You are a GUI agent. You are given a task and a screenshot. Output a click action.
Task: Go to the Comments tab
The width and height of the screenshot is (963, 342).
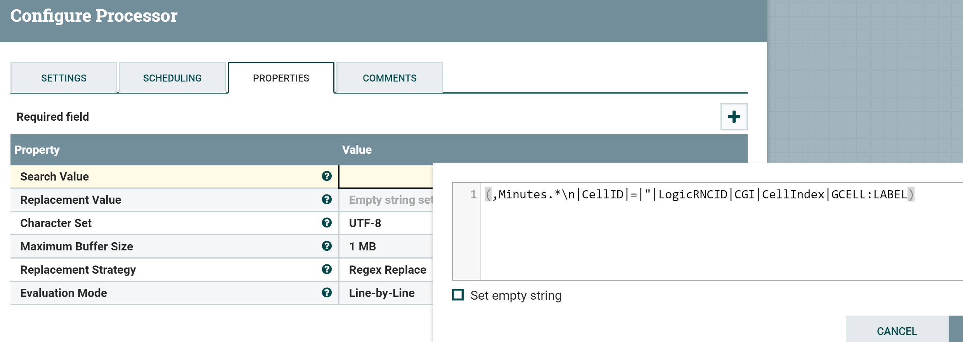pyautogui.click(x=390, y=78)
